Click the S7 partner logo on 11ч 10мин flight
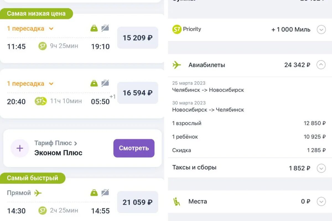Screen dimensions: 332x221 point(41,101)
